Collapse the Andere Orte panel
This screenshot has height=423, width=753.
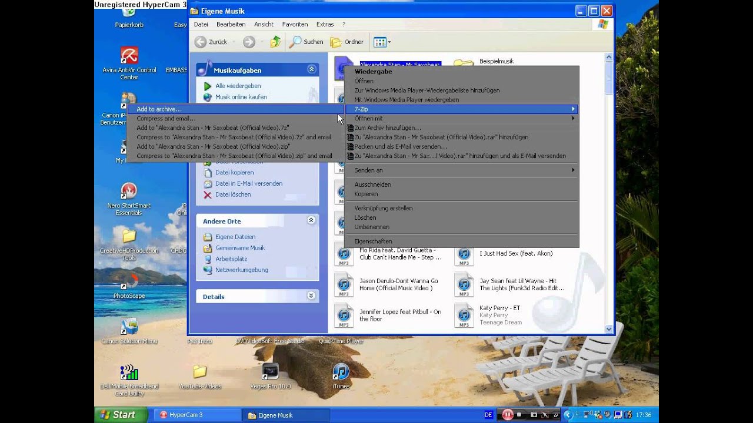pyautogui.click(x=311, y=220)
